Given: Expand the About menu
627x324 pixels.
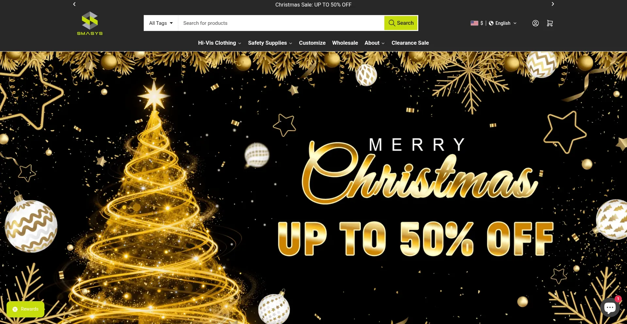Looking at the screenshot, I should point(375,43).
